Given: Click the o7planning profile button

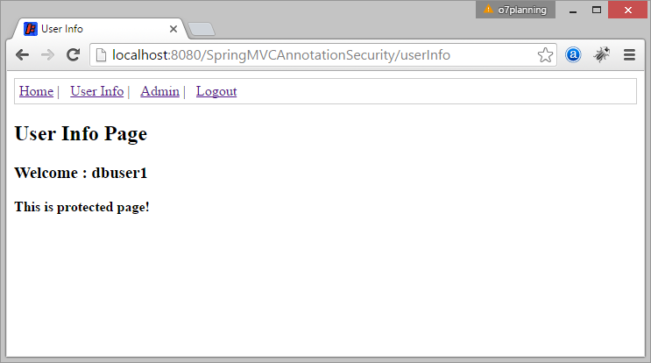Looking at the screenshot, I should point(515,10).
